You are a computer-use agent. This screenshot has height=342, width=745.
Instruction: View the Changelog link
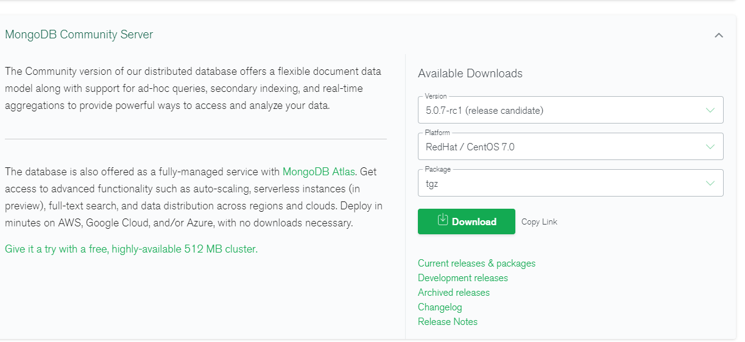coord(440,307)
